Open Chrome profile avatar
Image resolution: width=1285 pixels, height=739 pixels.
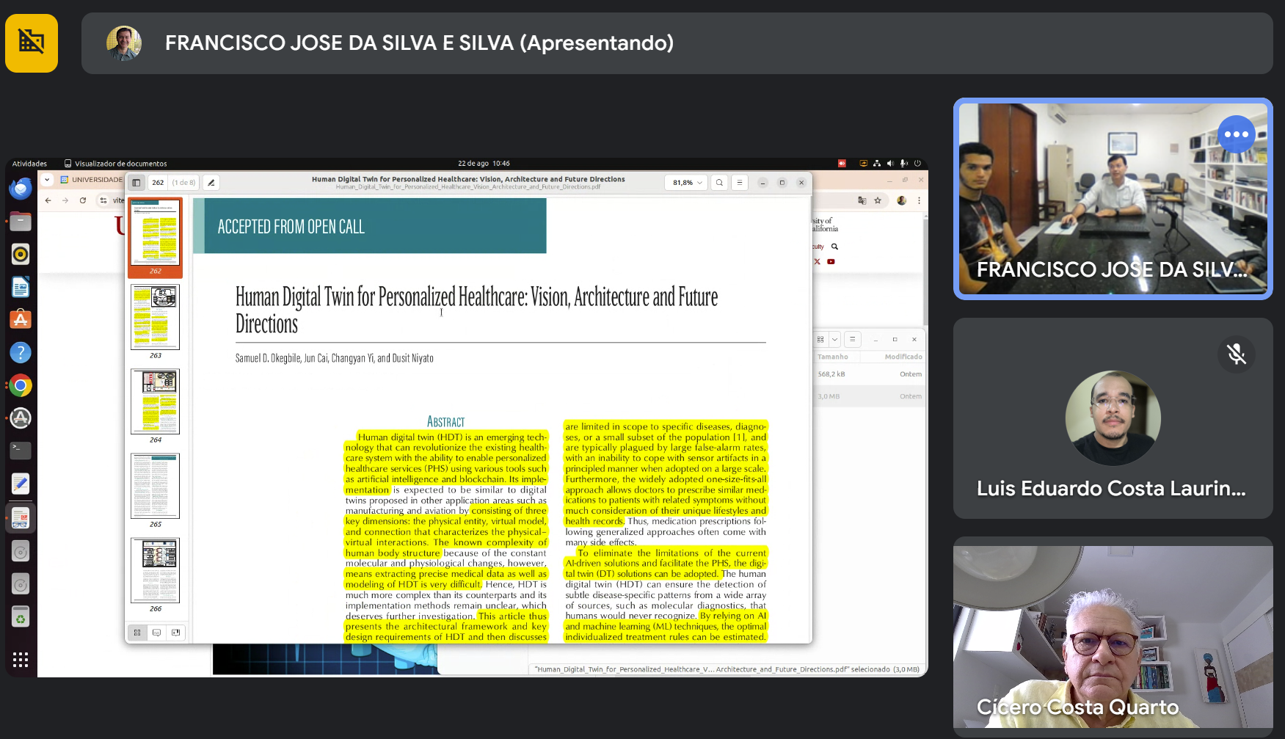(x=902, y=200)
